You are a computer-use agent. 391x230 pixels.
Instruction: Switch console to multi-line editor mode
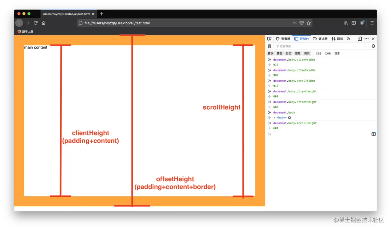click(374, 134)
